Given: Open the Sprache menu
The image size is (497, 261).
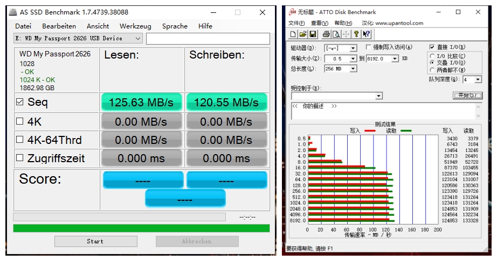Looking at the screenshot, I should [175, 26].
